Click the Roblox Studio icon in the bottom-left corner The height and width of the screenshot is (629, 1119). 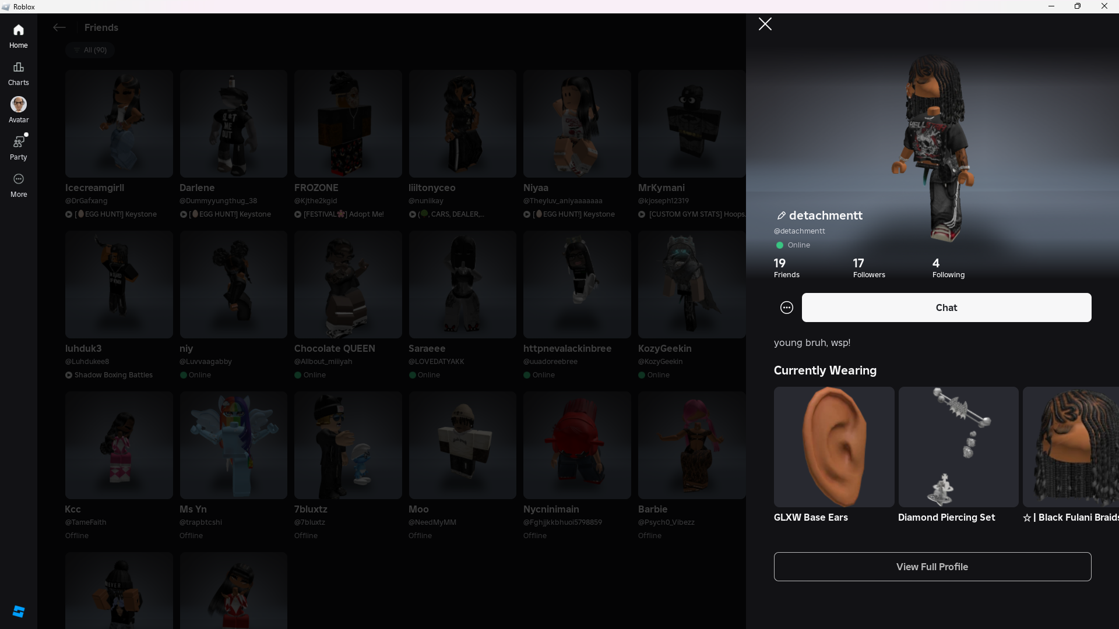pos(18,611)
